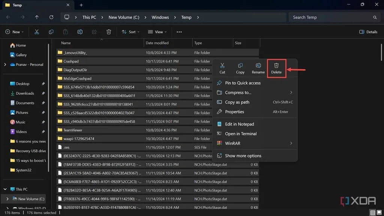Open Home in the sidebar
Viewport: 384px width, 216px height.
coord(18,45)
